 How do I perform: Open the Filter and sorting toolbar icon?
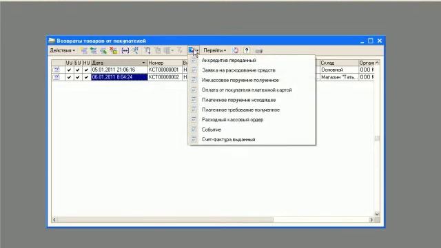tap(147, 50)
